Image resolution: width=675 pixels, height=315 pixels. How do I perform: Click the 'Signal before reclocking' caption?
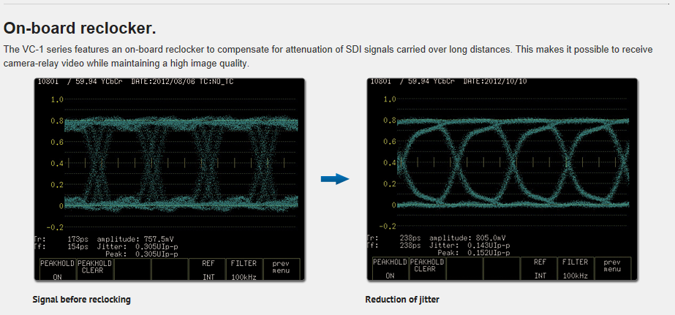click(x=81, y=300)
